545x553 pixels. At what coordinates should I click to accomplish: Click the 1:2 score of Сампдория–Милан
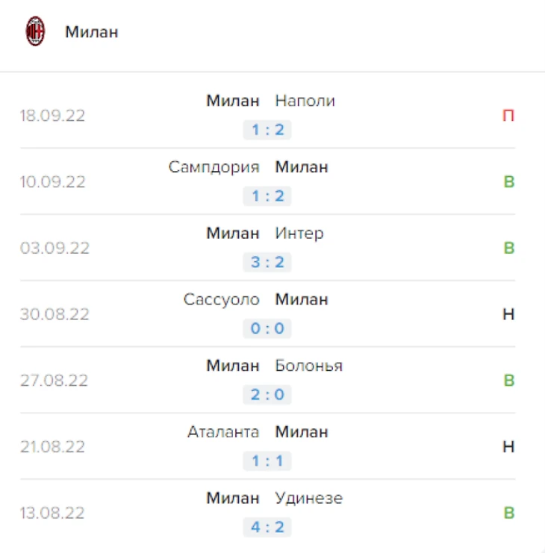[267, 196]
